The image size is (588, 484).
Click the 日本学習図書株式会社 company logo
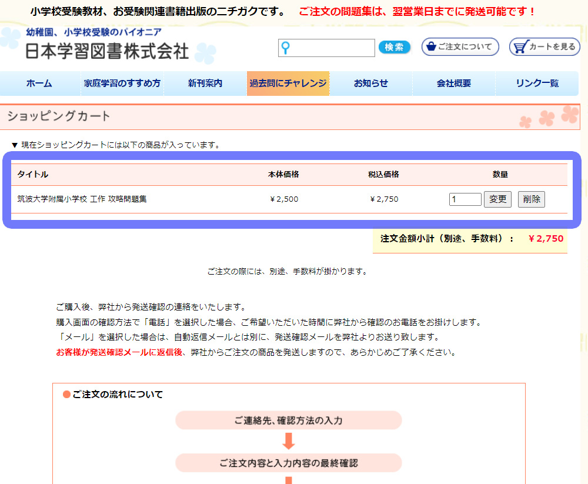107,51
